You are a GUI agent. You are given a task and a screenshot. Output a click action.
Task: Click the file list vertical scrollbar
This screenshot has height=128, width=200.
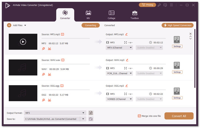195,58
